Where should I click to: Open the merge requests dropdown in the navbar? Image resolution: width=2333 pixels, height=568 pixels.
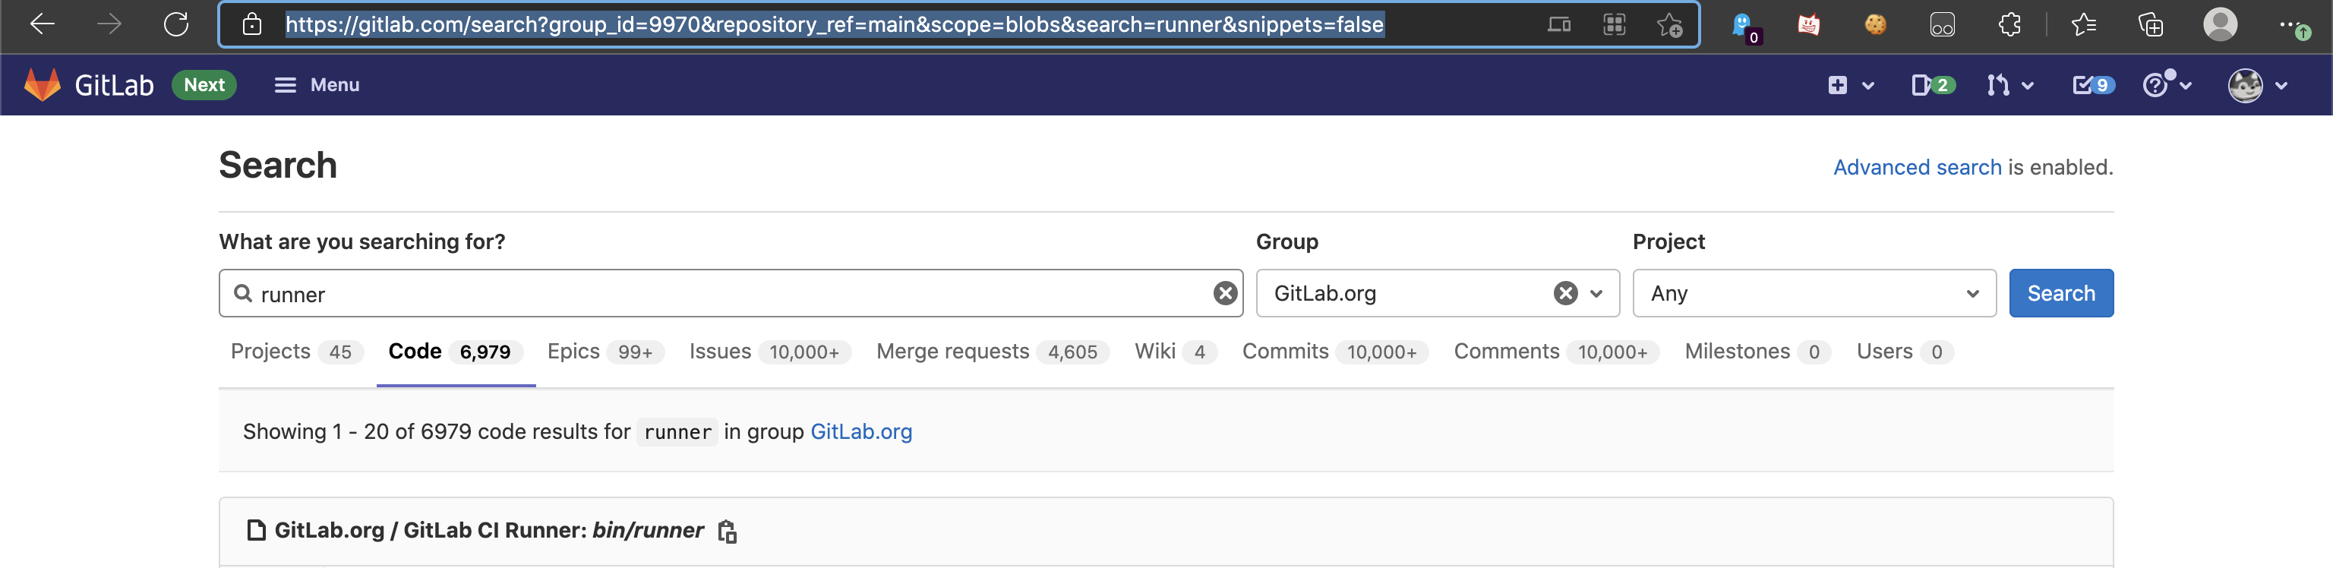coord(2010,85)
